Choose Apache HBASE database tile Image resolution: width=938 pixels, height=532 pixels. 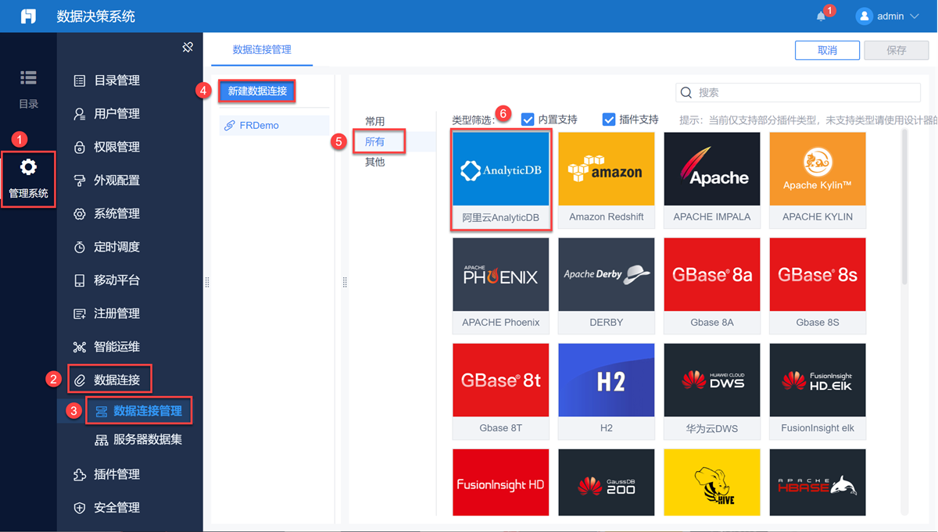point(818,483)
